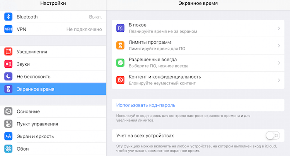Image resolution: width=290 pixels, height=156 pixels.
Task: Tap the Bluetooth icon in settings list
Action: 9,17
